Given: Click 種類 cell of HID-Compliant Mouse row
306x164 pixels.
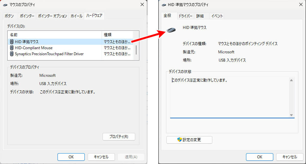Looking at the screenshot, I should click(117, 48).
